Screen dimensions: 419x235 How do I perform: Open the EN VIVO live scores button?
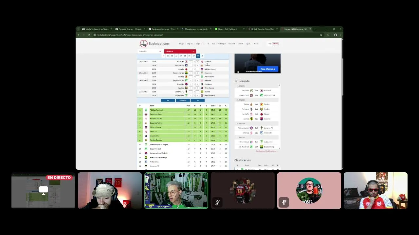tap(275, 44)
